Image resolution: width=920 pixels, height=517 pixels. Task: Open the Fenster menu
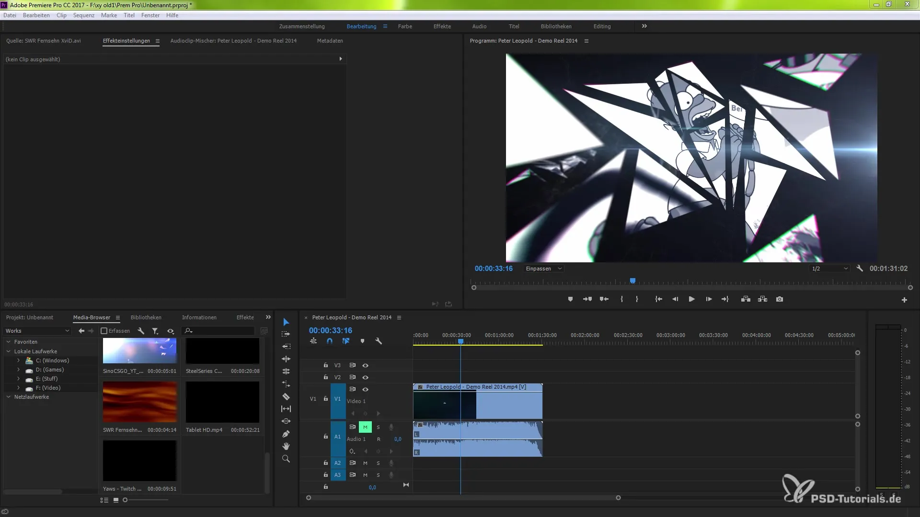pyautogui.click(x=150, y=15)
